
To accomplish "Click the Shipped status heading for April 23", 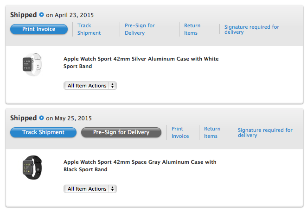I will click(x=23, y=15).
